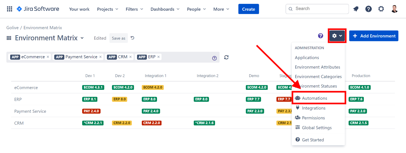406x153 pixels.
Task: Remove the ERP app filter chip
Action: [x=159, y=57]
